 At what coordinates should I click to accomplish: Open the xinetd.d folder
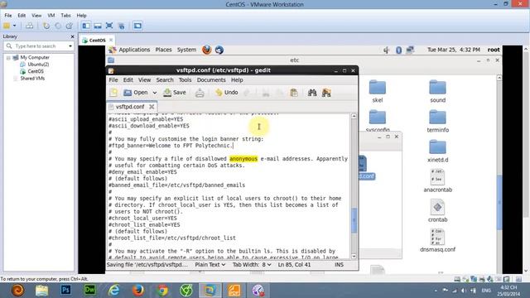(438, 151)
